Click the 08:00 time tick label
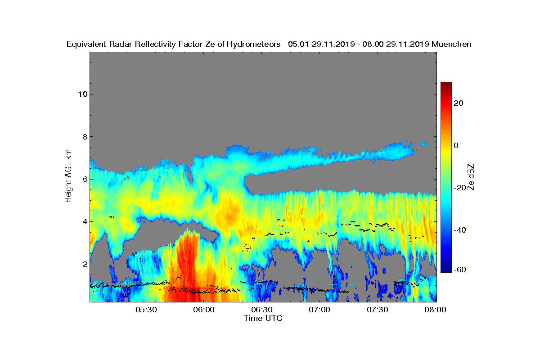540x360 pixels. (x=436, y=310)
